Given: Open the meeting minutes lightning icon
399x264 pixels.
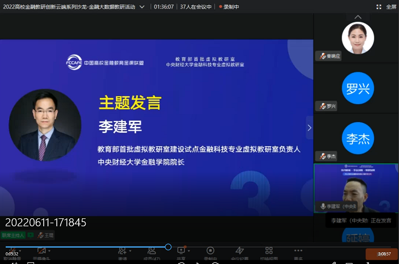Looking at the screenshot, I should [x=239, y=251].
